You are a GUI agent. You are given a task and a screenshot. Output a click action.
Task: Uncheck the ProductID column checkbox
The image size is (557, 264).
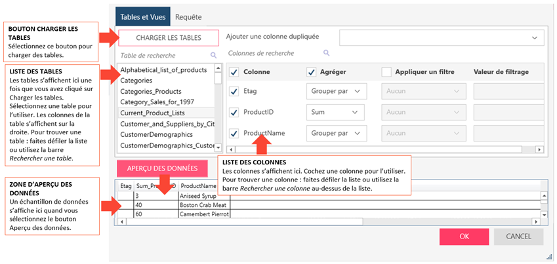point(234,112)
